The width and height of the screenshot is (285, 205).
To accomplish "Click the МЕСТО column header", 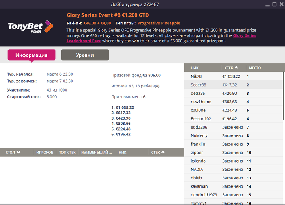I will click(x=255, y=68).
